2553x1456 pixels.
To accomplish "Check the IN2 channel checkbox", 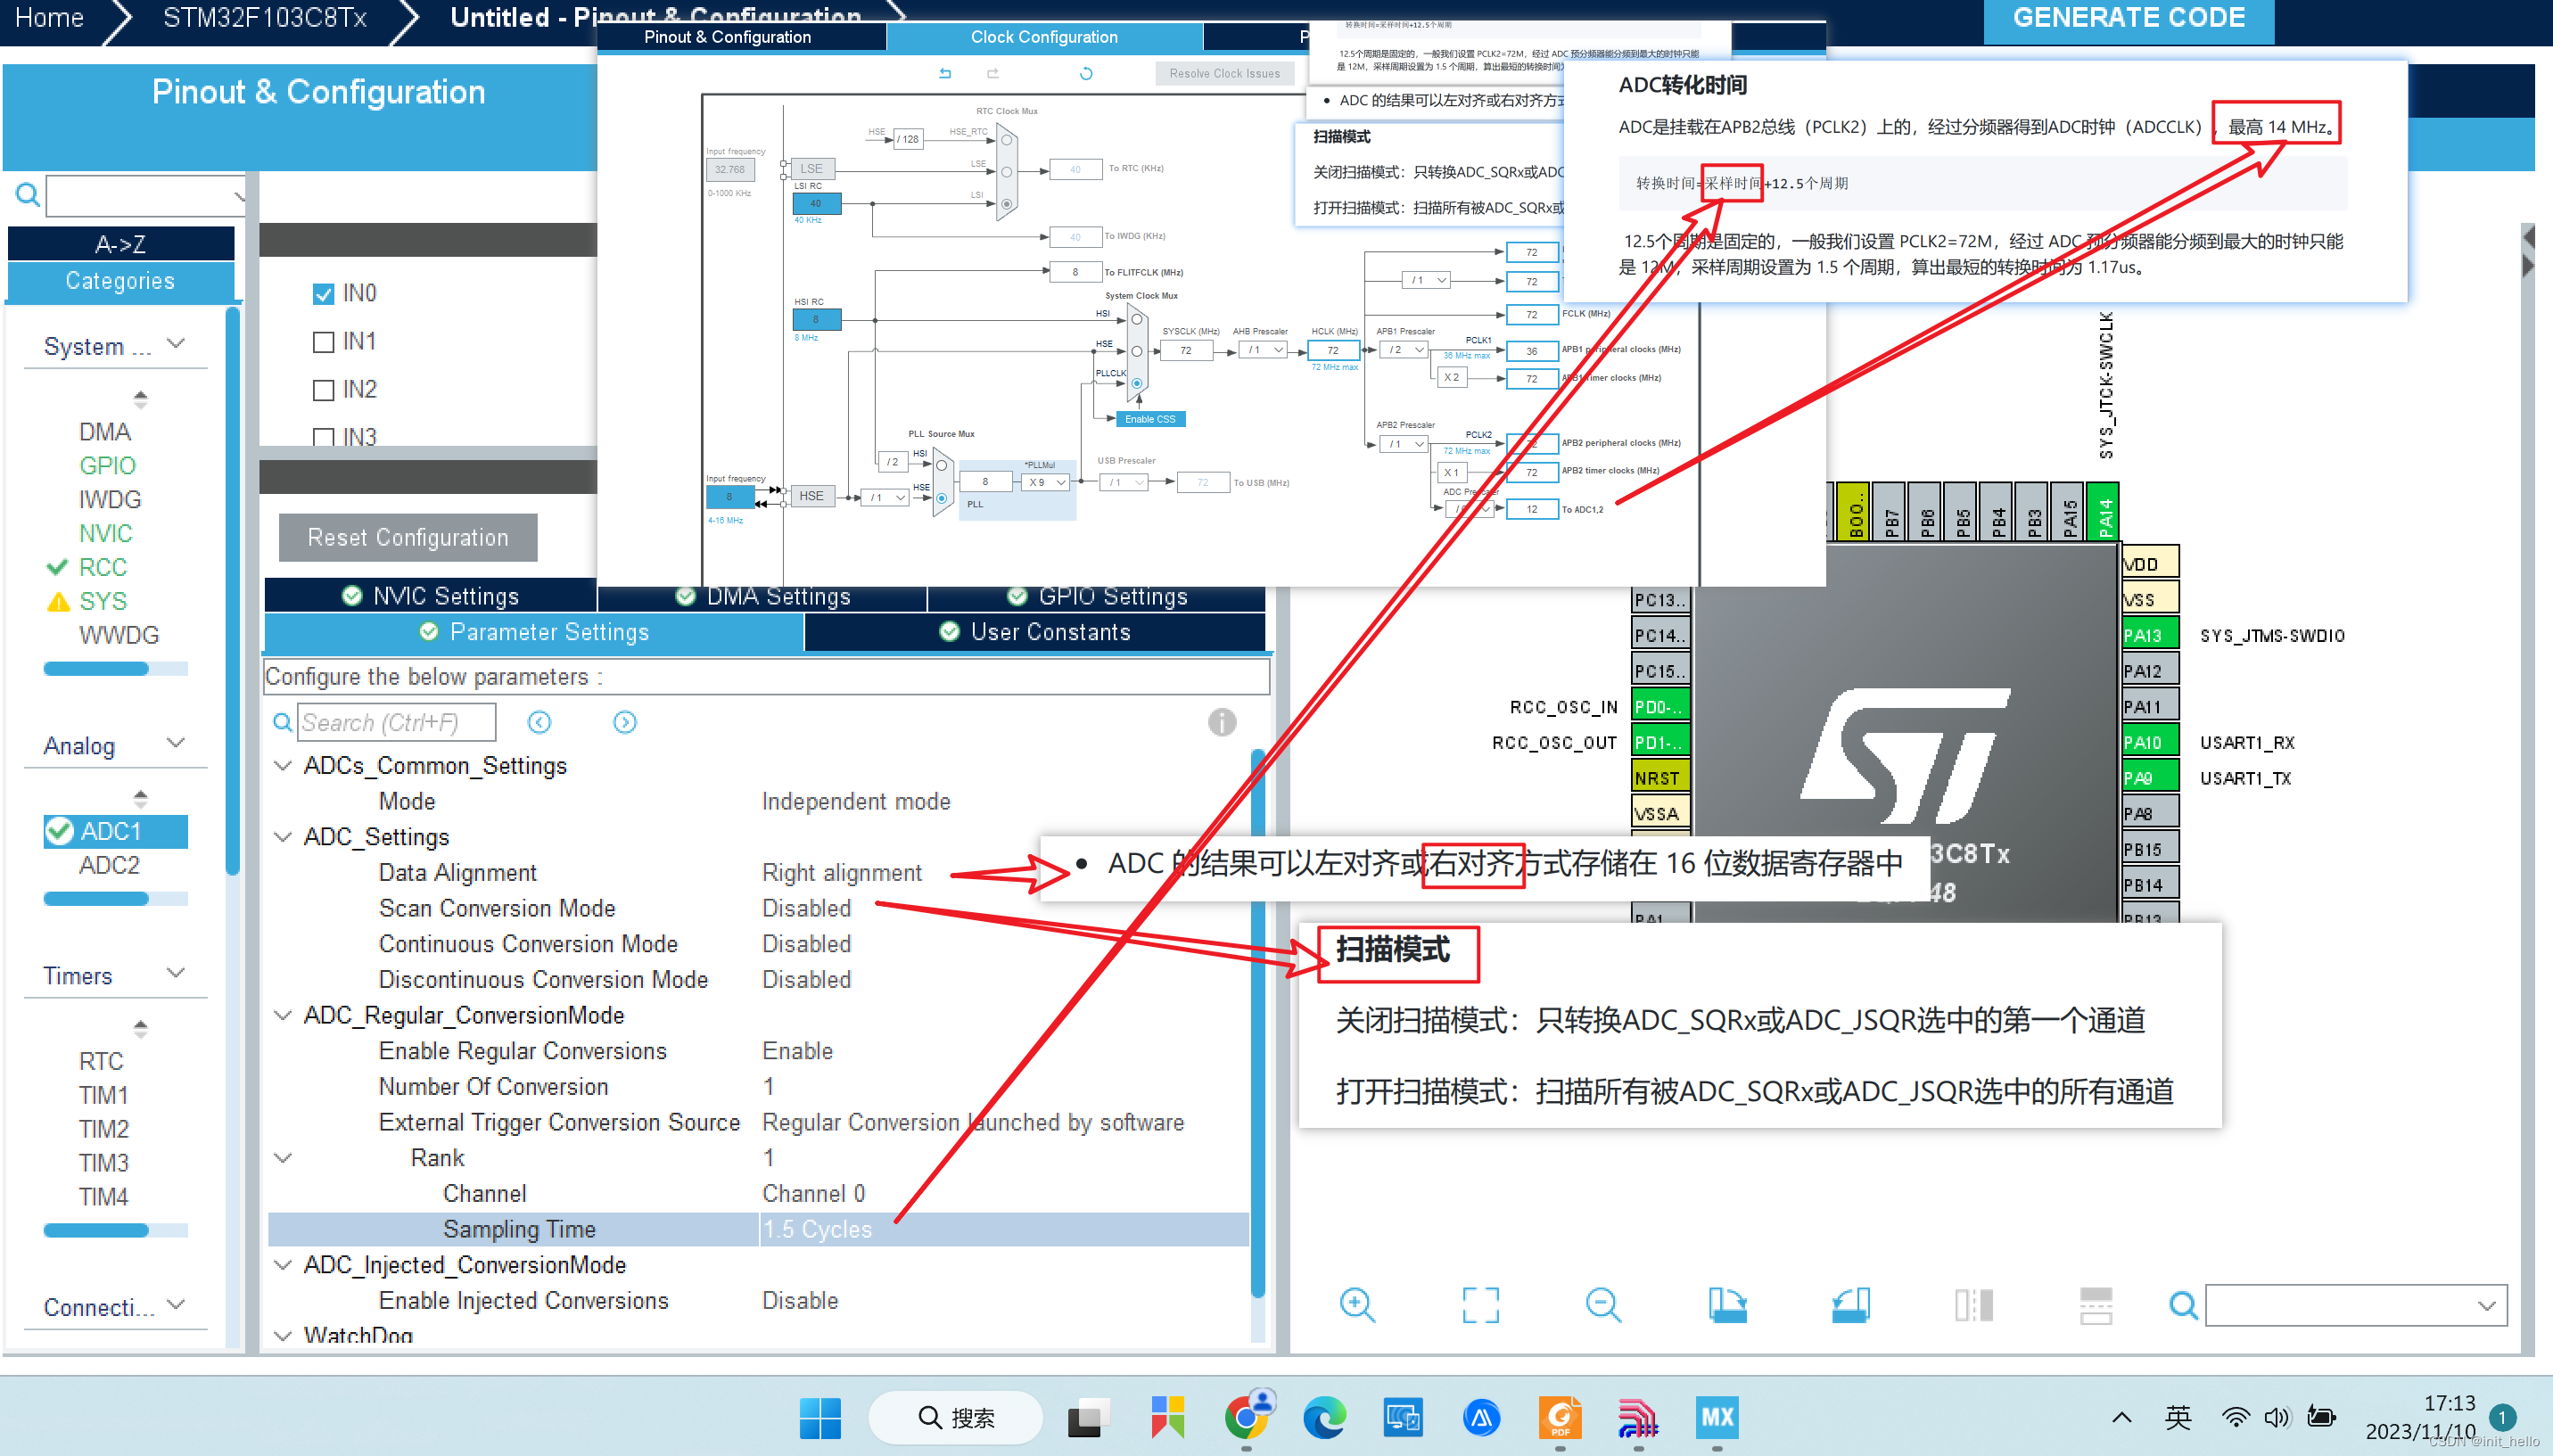I will click(323, 390).
